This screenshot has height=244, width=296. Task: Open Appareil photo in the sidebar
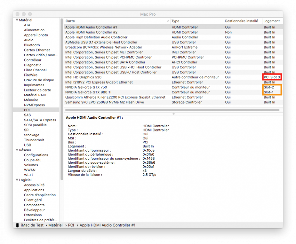[x=36, y=35]
